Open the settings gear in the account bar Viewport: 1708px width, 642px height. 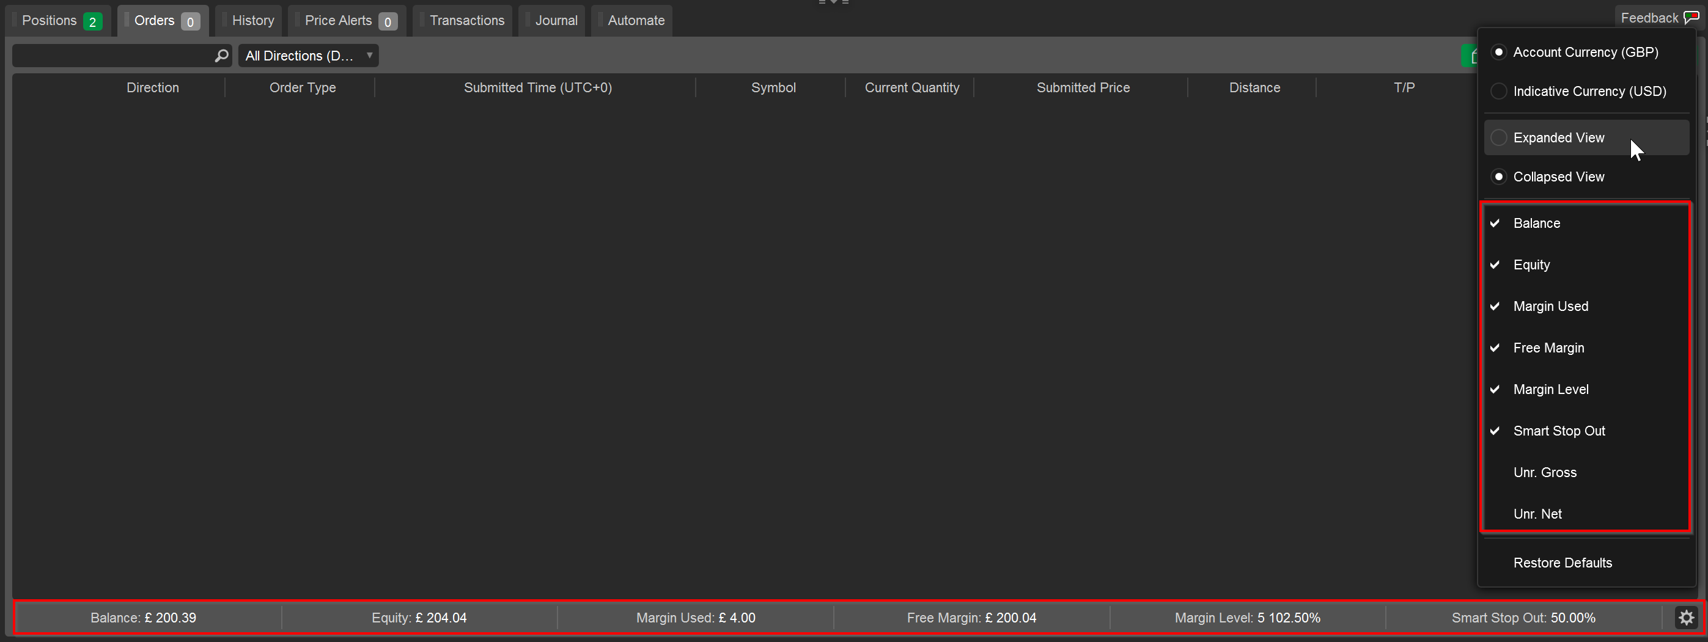pos(1686,618)
